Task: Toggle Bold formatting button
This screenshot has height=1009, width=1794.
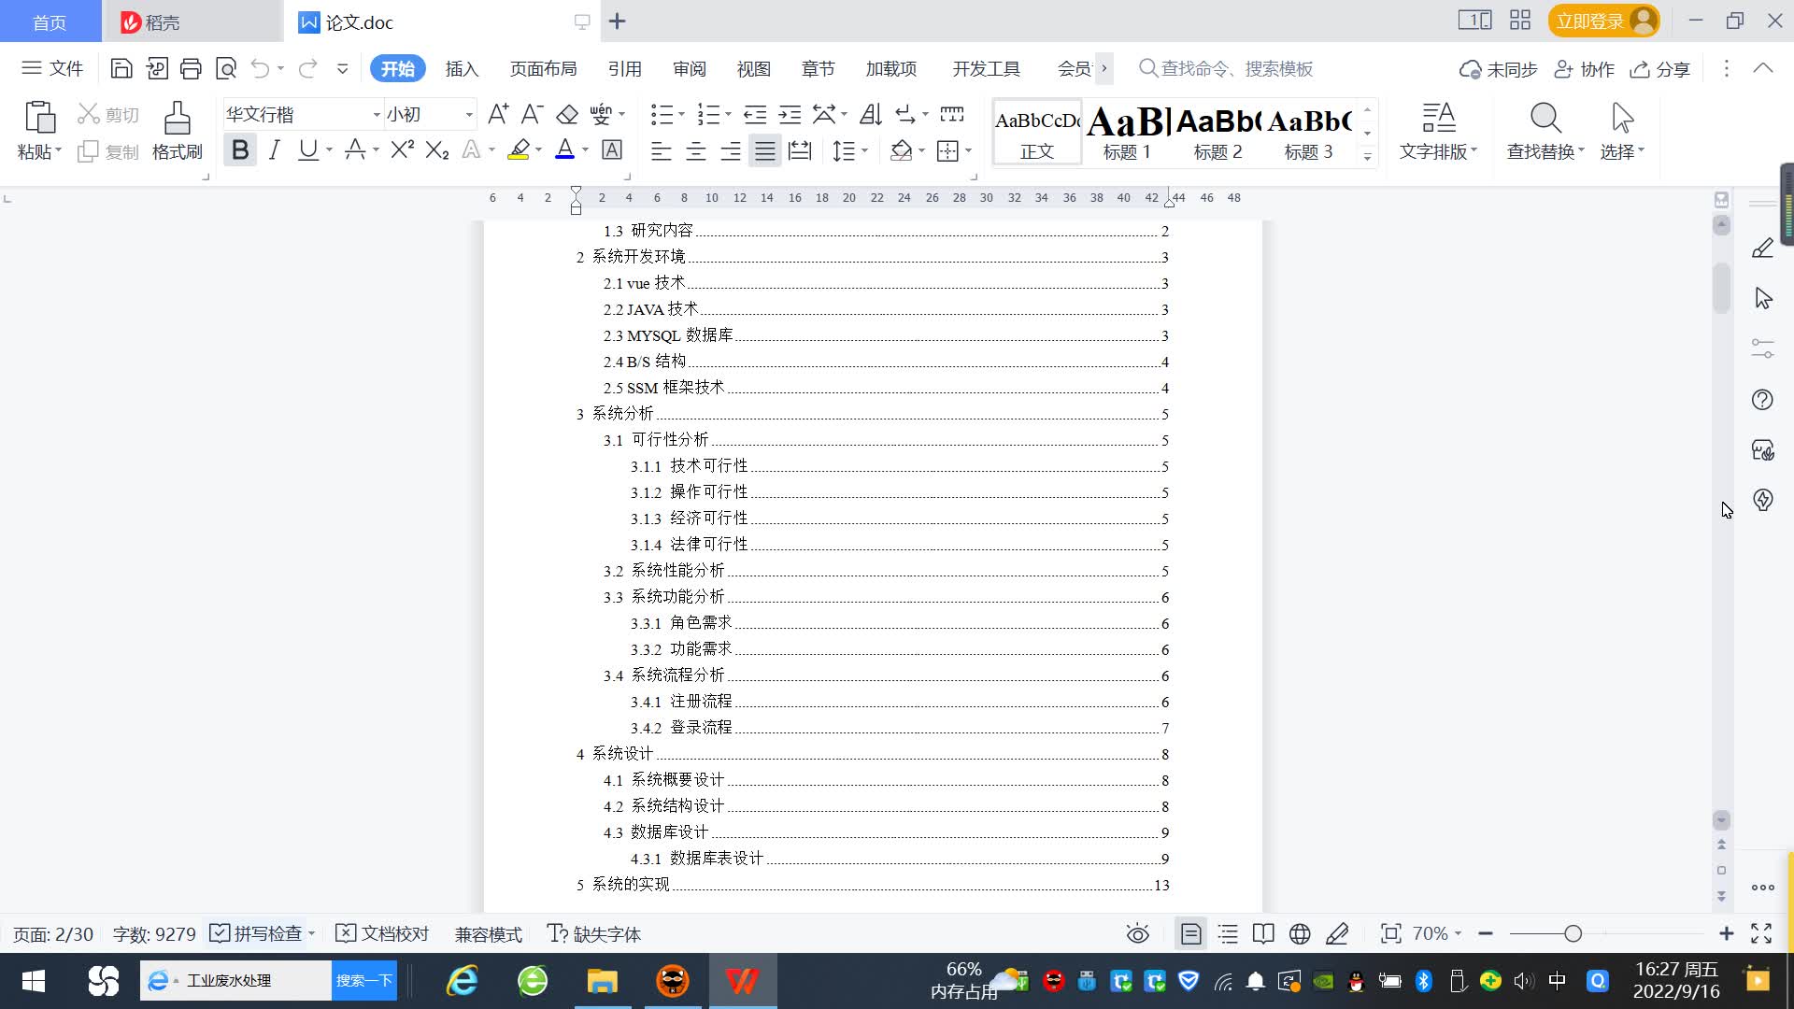Action: [x=240, y=149]
